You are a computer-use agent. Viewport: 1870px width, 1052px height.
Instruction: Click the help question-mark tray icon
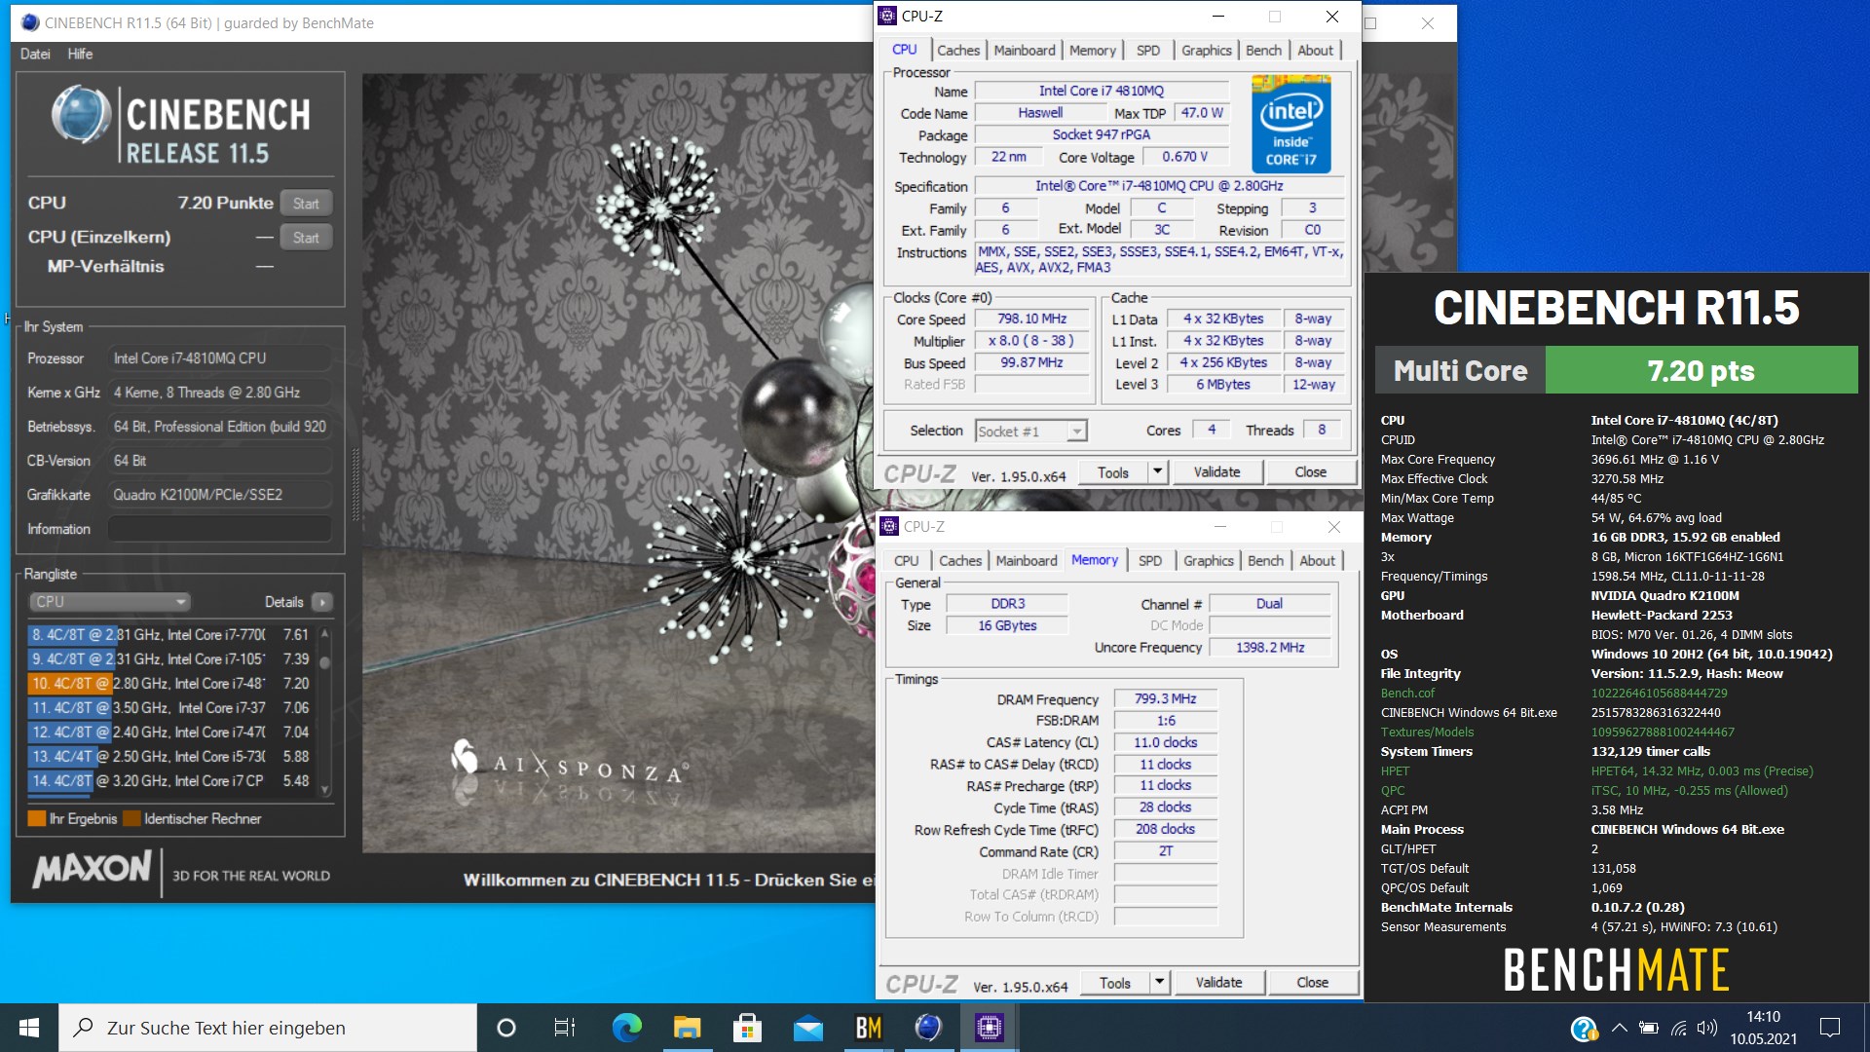tap(1584, 1029)
